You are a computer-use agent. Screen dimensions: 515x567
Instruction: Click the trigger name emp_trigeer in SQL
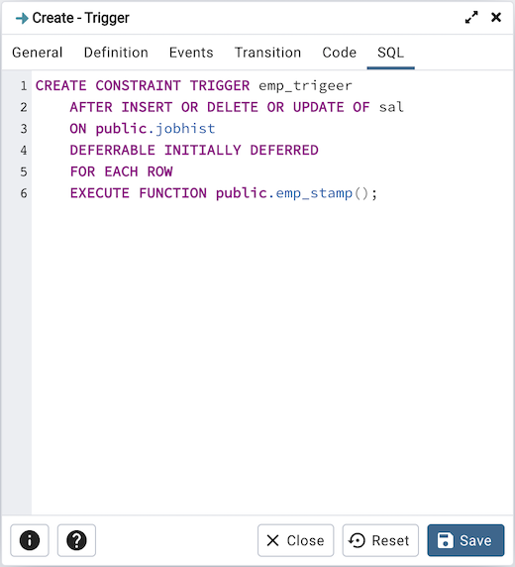click(305, 85)
